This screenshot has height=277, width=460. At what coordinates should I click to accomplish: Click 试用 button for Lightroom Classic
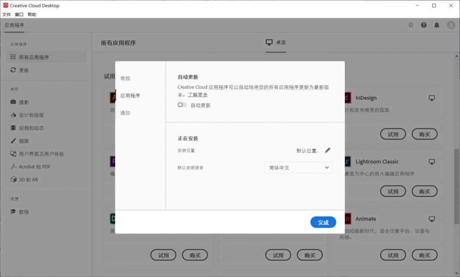click(393, 191)
